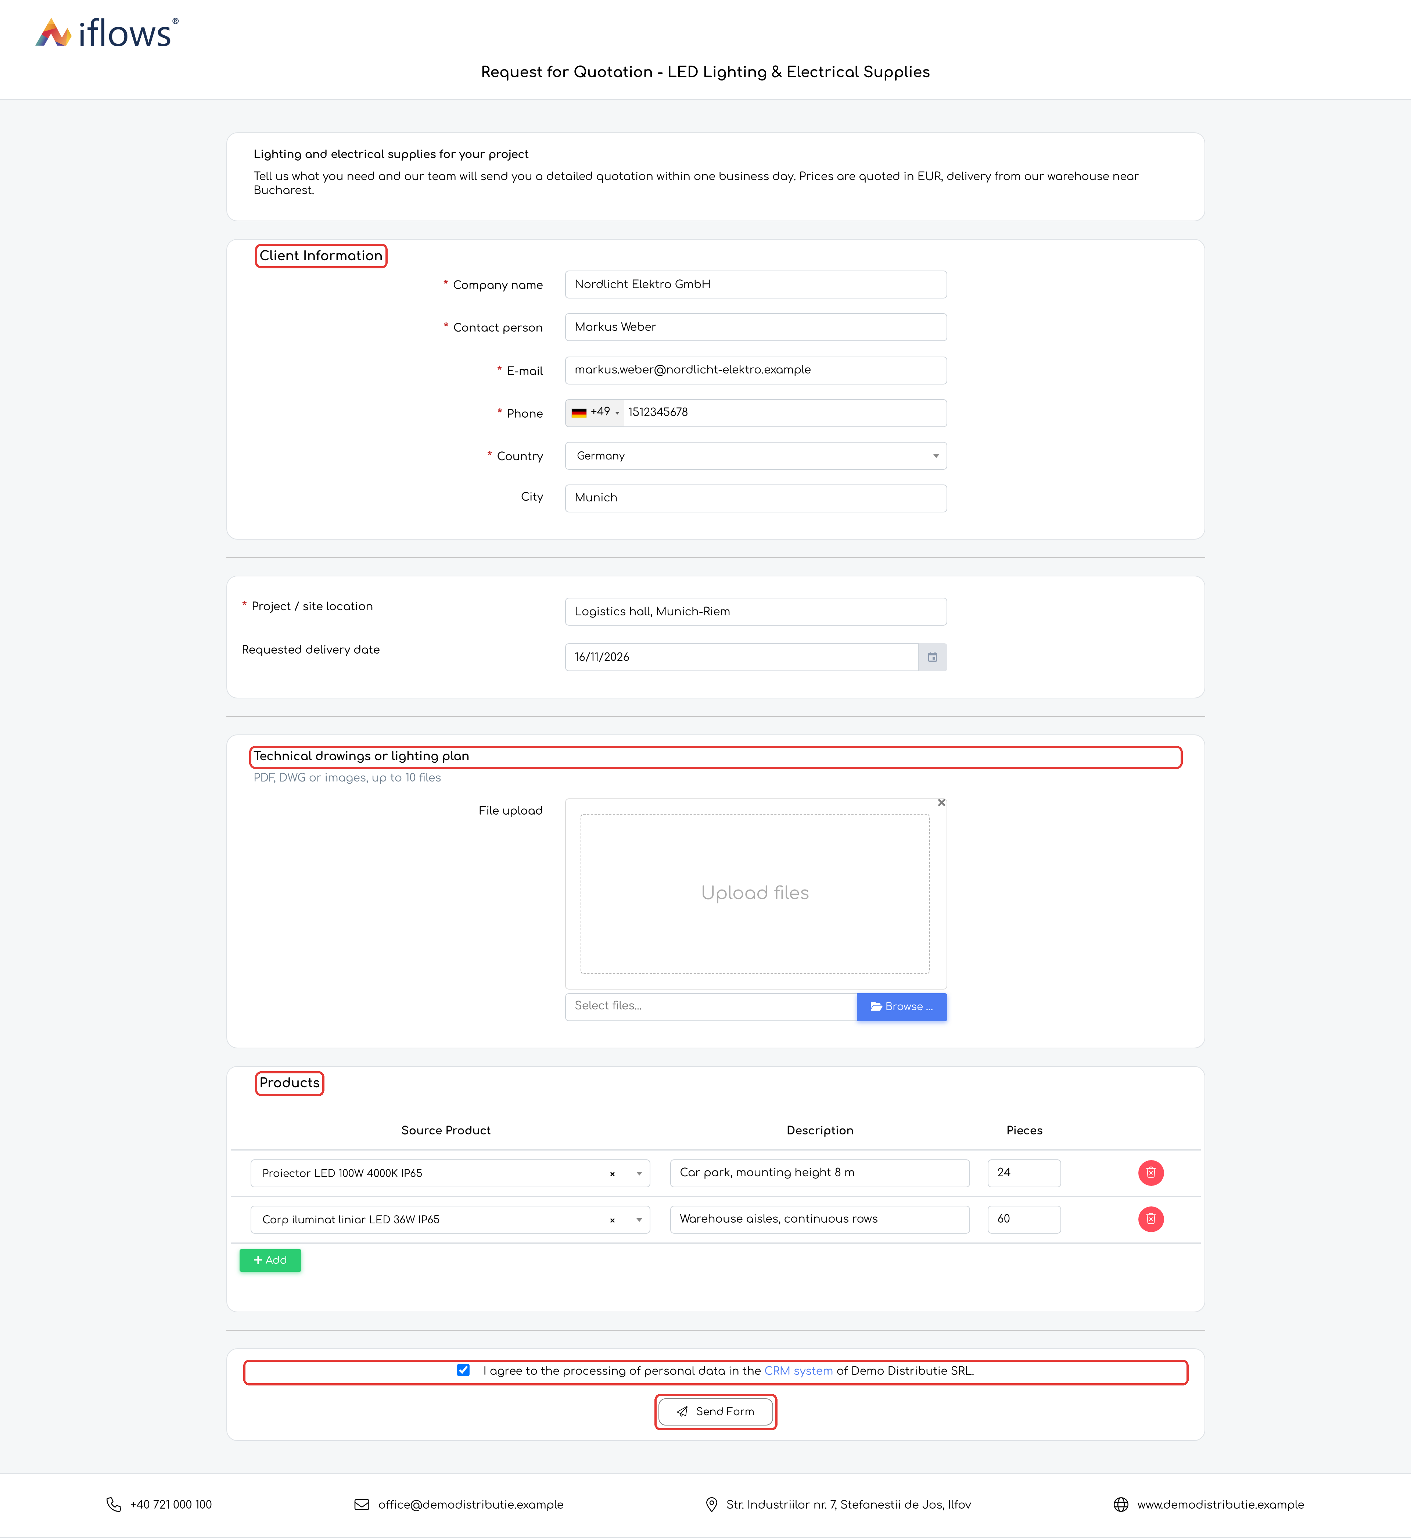Click the Company name input field
This screenshot has width=1411, height=1538.
(756, 284)
